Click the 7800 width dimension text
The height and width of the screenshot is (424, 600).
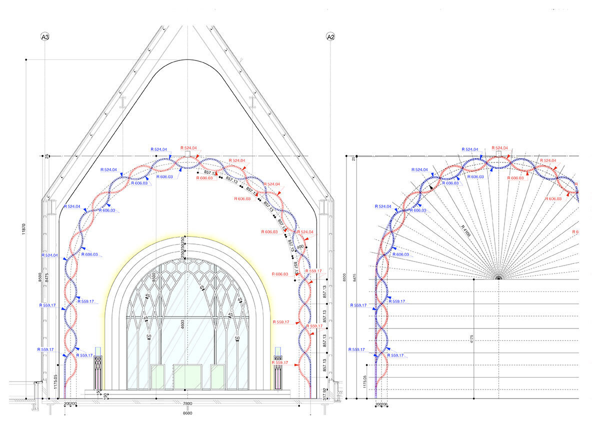[x=187, y=403]
